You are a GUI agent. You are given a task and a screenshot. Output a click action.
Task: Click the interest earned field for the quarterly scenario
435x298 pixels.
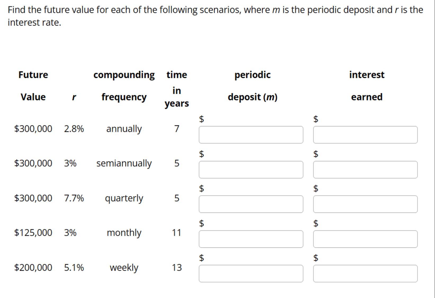(365, 204)
